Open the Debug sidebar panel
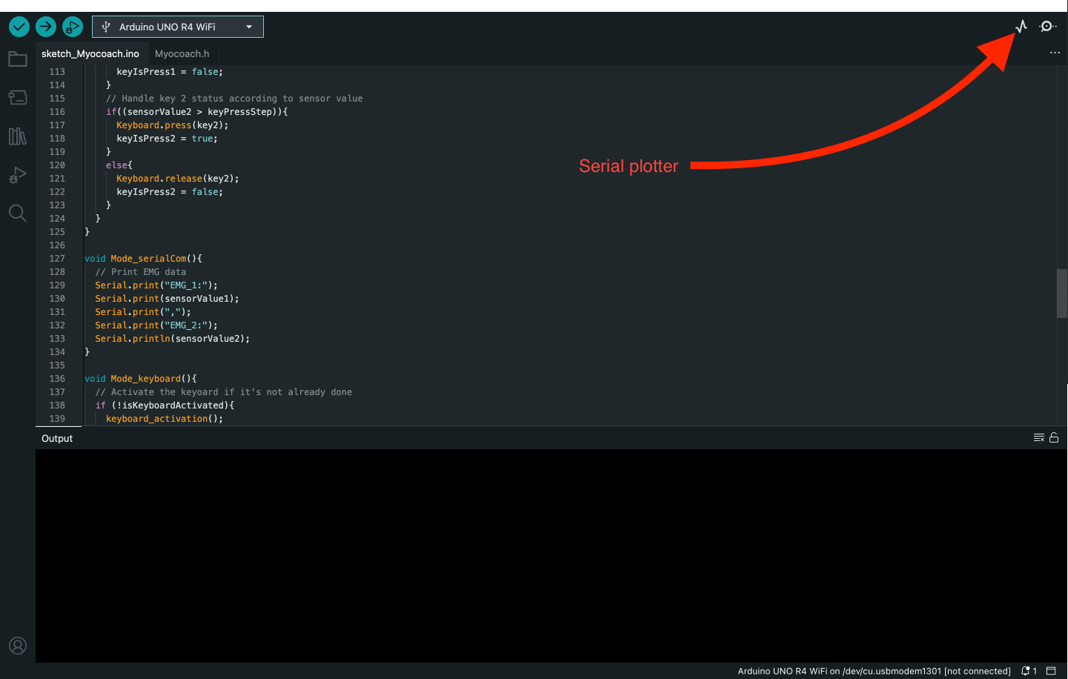This screenshot has width=1068, height=679. click(18, 176)
